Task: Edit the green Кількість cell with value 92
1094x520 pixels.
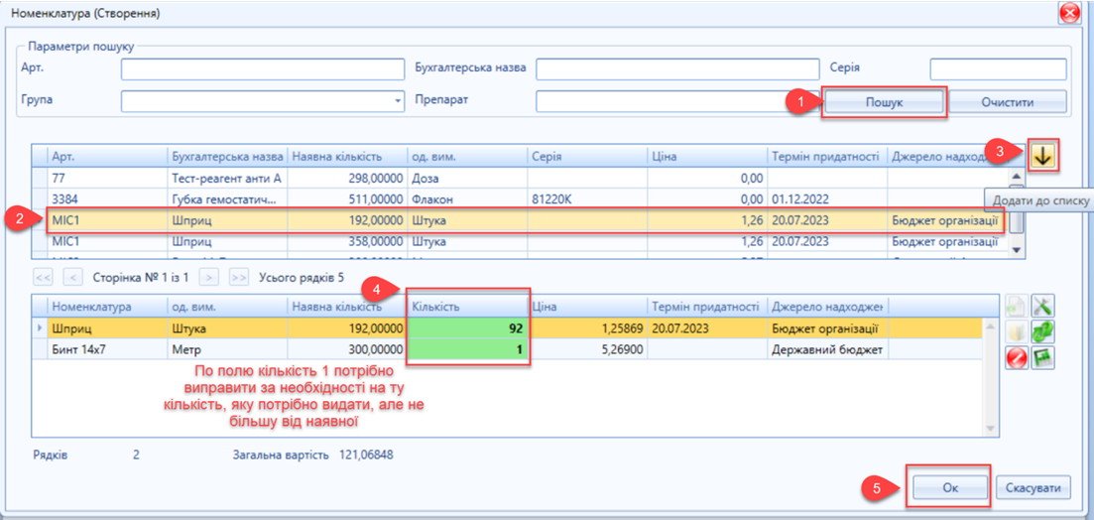Action: pyautogui.click(x=468, y=328)
